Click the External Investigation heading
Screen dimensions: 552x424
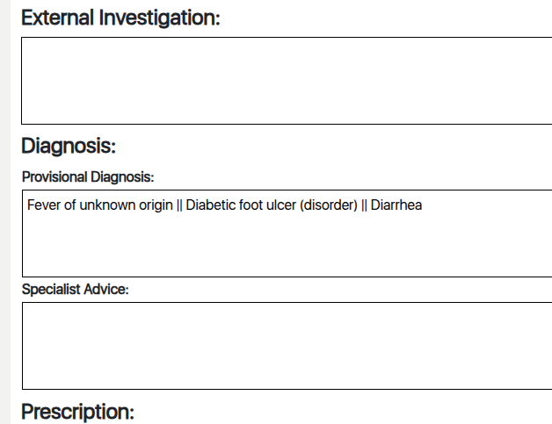coord(120,18)
